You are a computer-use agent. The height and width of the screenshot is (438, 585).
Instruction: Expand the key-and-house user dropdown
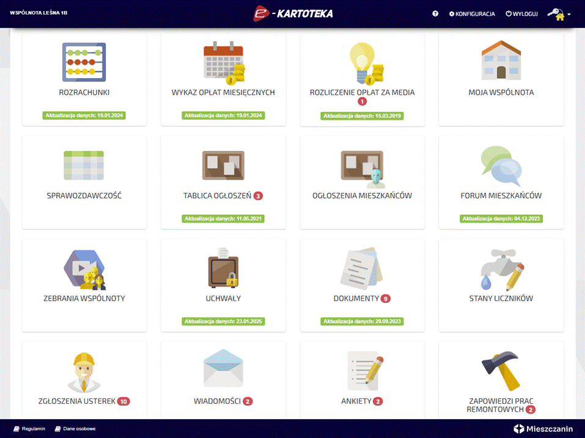[559, 14]
